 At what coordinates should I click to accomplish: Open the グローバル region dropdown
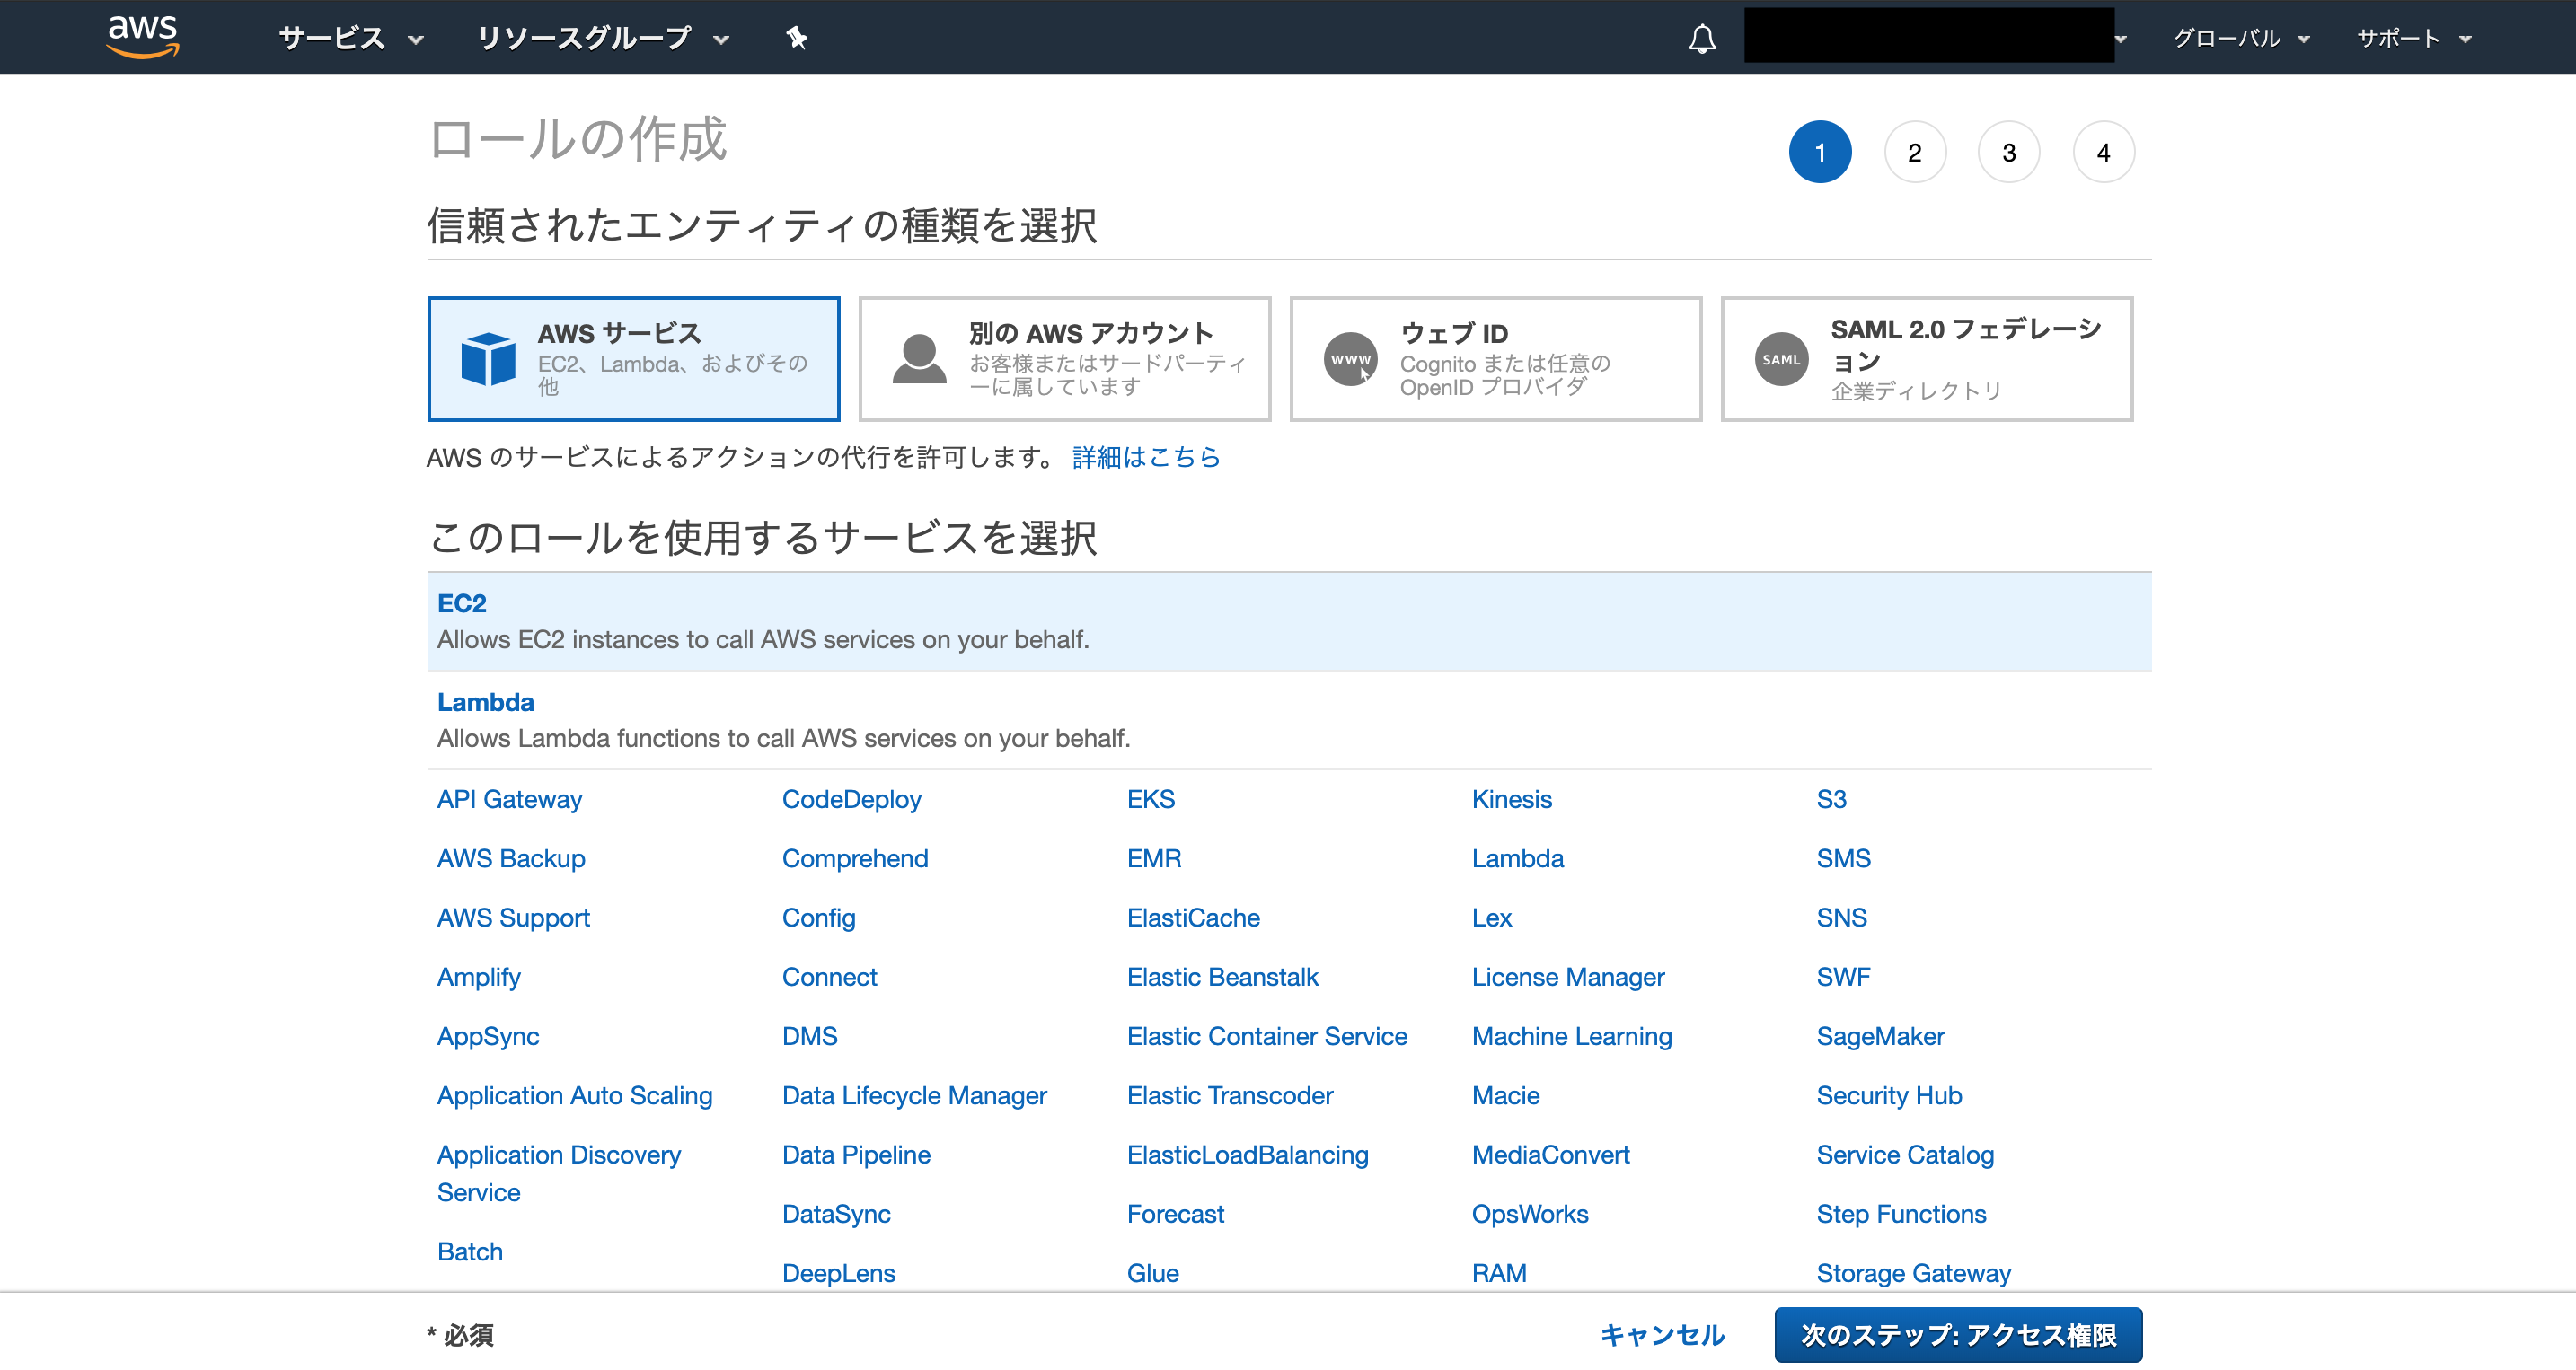(2241, 38)
